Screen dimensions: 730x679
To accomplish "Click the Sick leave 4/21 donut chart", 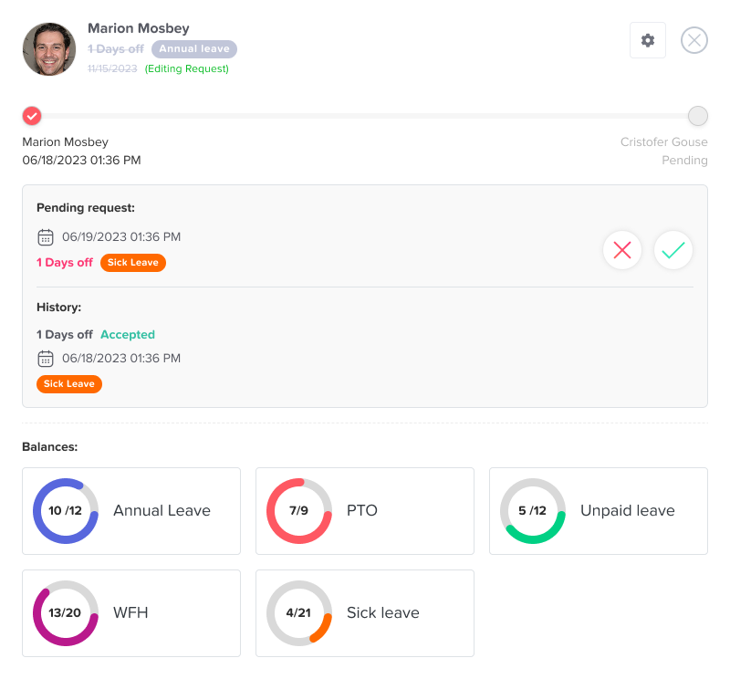I will [x=299, y=613].
